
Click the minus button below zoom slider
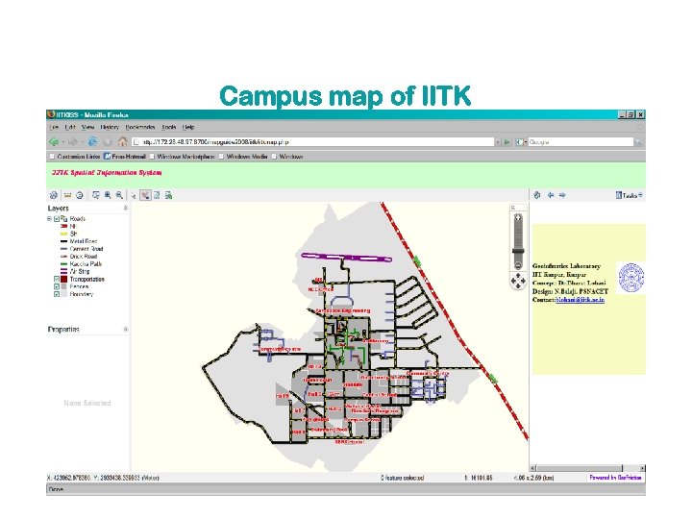(x=518, y=265)
